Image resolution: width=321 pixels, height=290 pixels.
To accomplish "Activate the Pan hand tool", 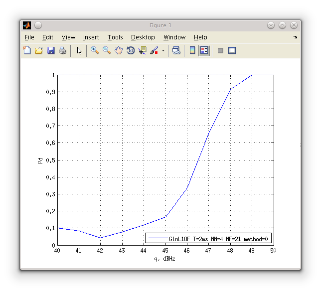I will [x=119, y=50].
